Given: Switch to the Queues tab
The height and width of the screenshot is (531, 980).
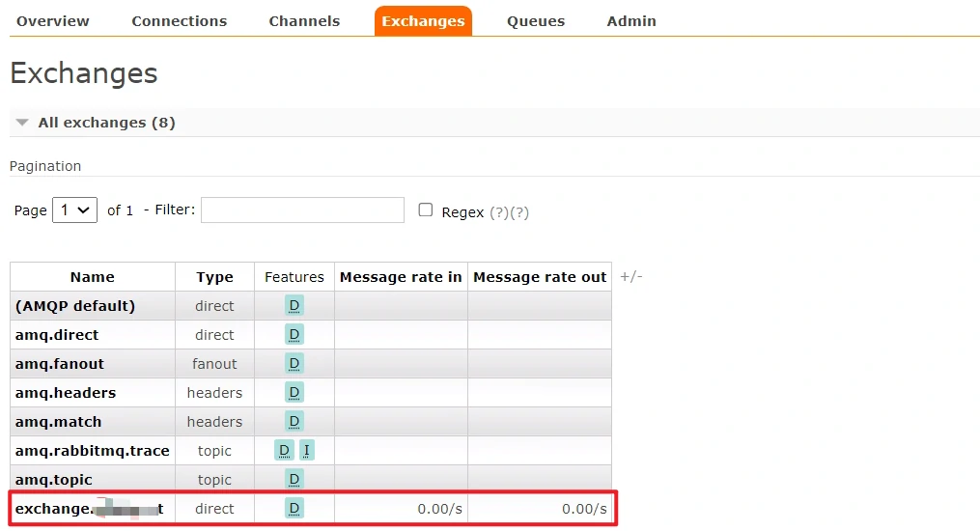Looking at the screenshot, I should coord(536,21).
